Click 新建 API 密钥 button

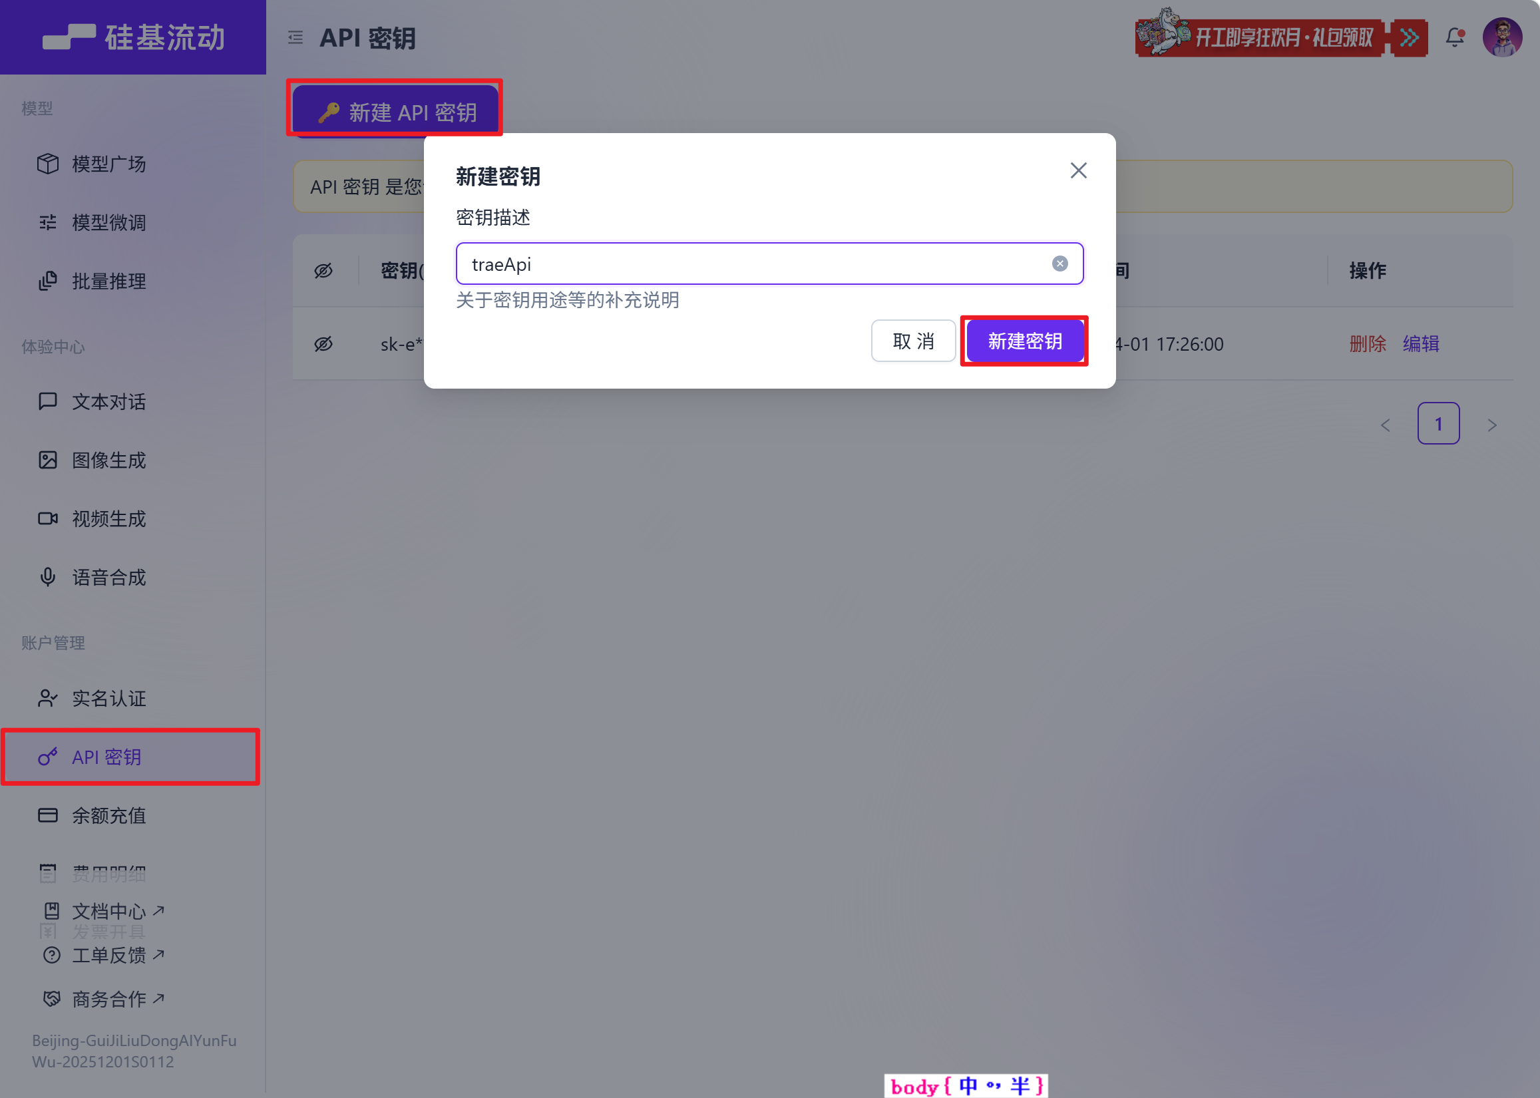pos(395,112)
